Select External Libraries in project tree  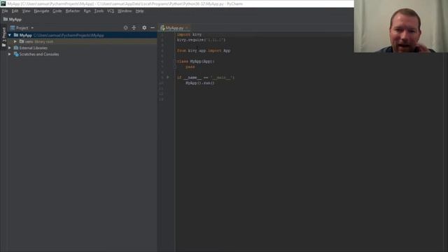pyautogui.click(x=34, y=48)
